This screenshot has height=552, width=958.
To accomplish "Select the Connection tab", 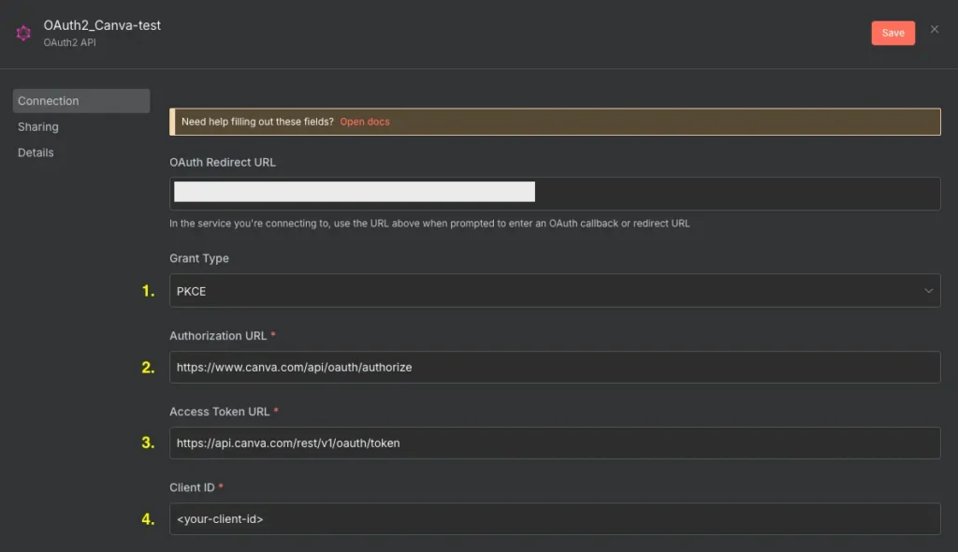I will click(x=81, y=101).
